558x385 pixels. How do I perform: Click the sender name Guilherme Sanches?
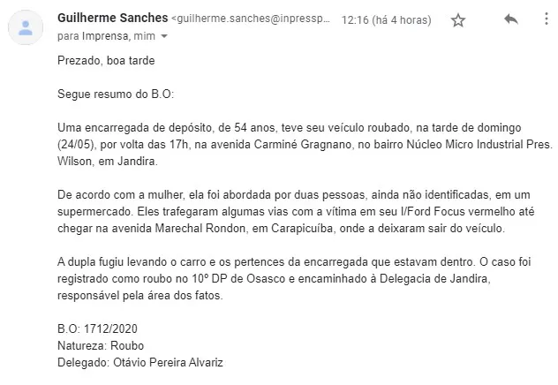pyautogui.click(x=112, y=18)
